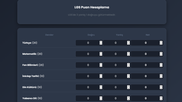Increase Fen Bilimleri Doğru with up arrow

[x=101, y=64]
